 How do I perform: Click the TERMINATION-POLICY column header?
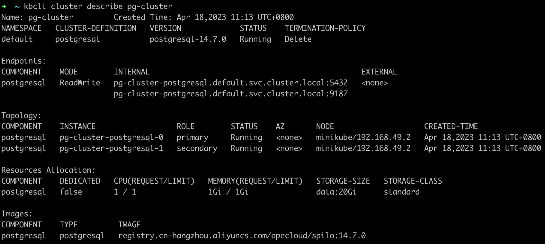point(325,28)
